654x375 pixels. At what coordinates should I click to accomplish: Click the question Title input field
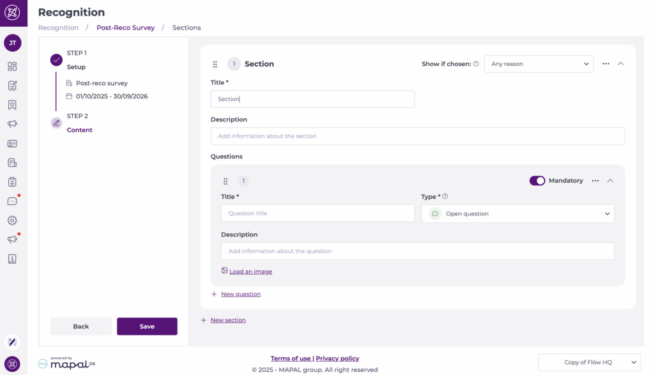pos(317,213)
